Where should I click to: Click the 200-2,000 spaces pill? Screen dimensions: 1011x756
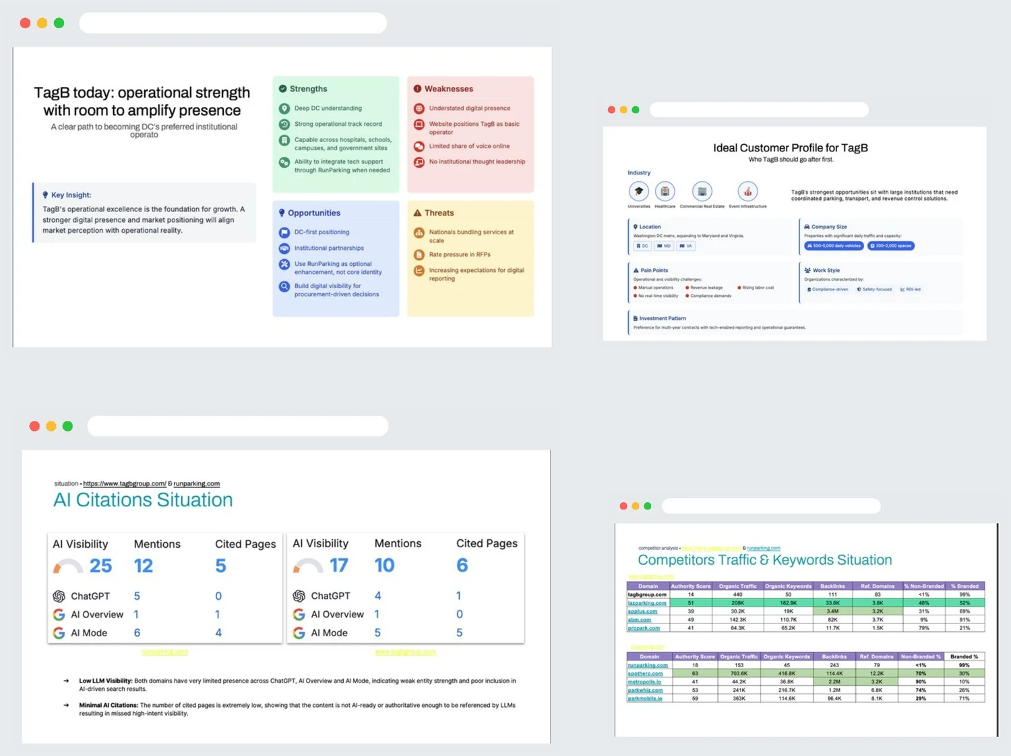(x=890, y=246)
